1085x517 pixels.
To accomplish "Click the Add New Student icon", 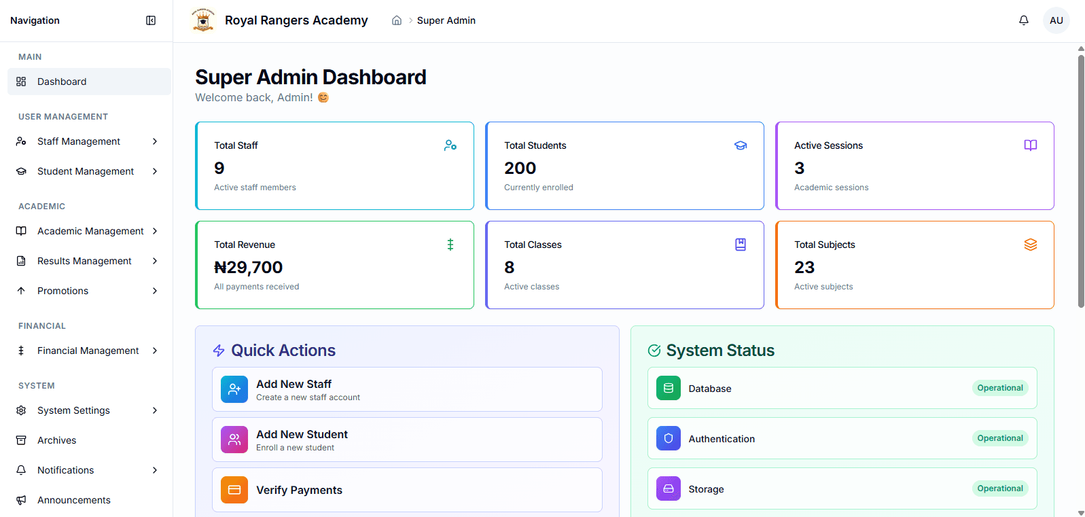I will click(234, 440).
